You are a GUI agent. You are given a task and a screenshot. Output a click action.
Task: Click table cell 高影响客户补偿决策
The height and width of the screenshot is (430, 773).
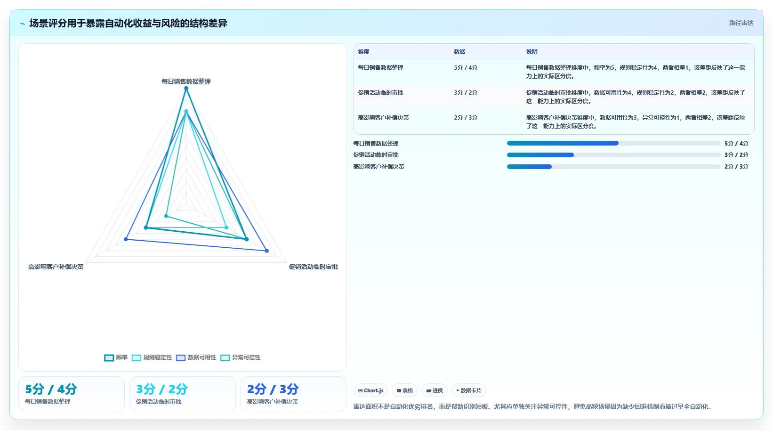383,118
